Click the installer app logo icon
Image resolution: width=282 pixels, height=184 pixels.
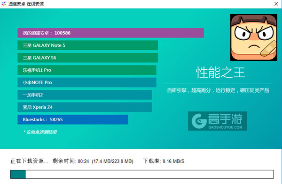click(4, 4)
